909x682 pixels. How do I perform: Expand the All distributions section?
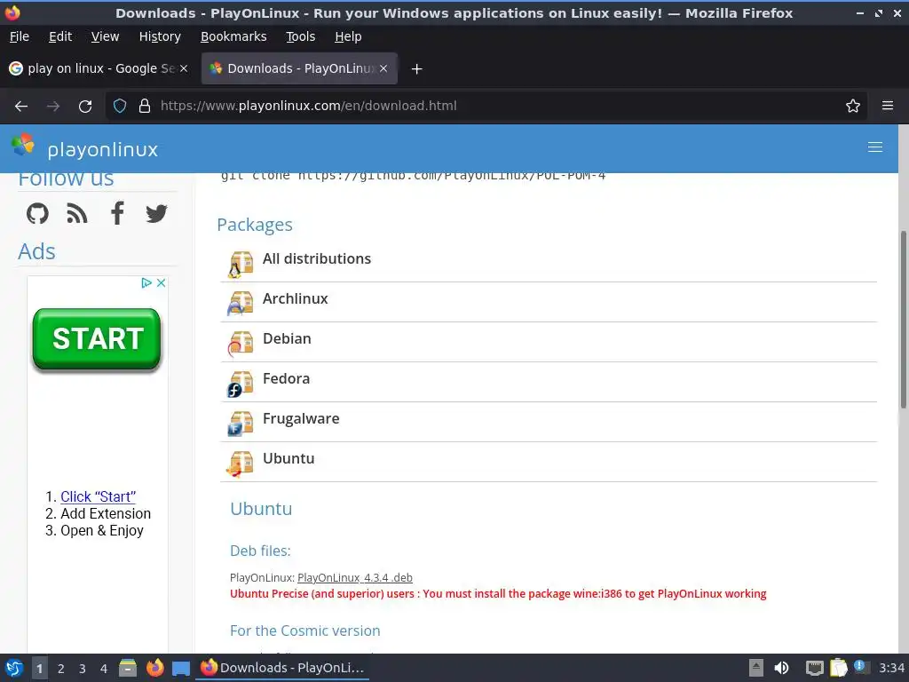(x=549, y=262)
